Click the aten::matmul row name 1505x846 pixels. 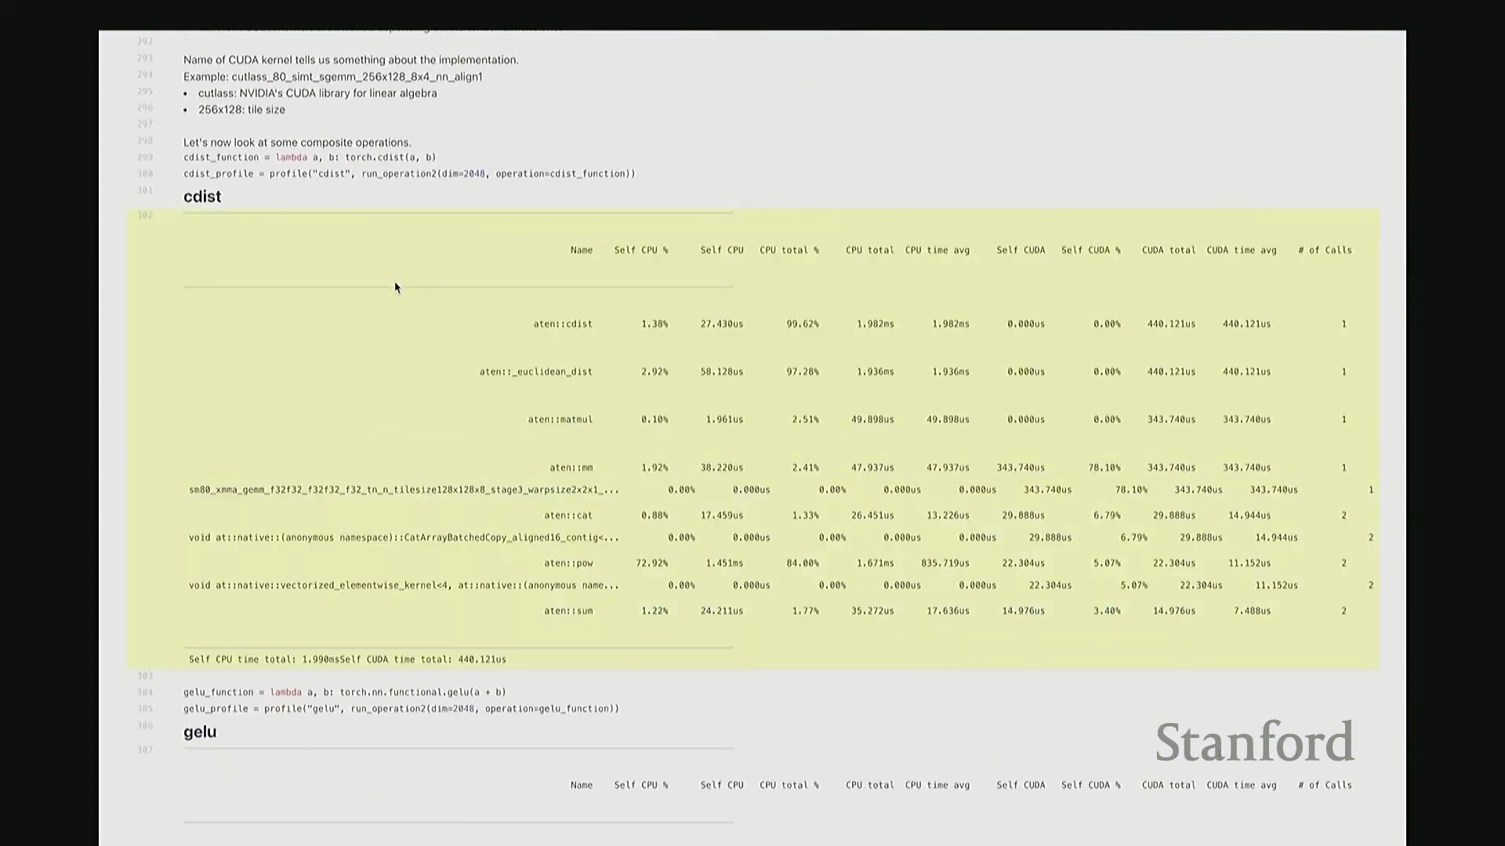pos(560,419)
